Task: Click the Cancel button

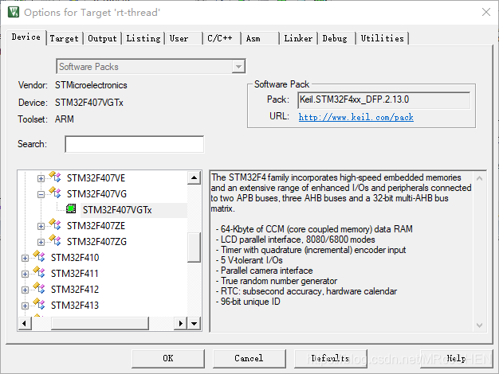Action: click(x=249, y=358)
